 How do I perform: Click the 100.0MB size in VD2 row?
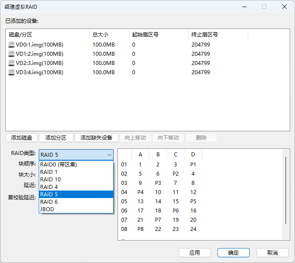click(103, 63)
